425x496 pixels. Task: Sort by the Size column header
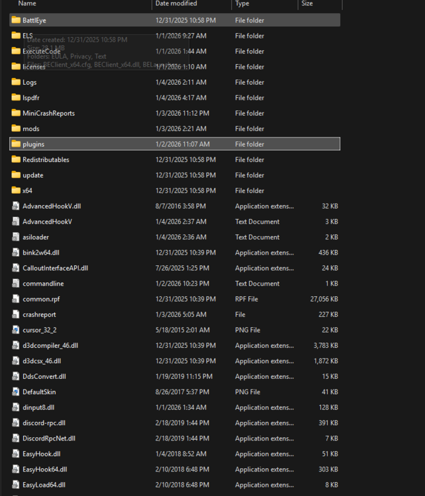[x=307, y=3]
